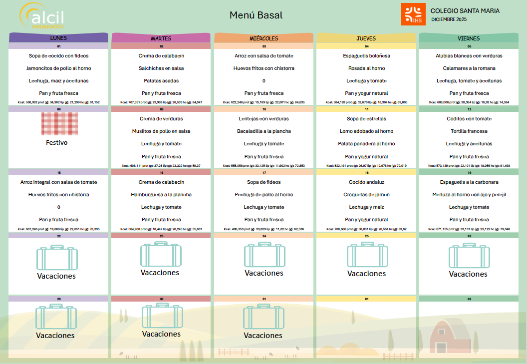Click 'Merluza al horno con ajo y perejil'

(469, 195)
